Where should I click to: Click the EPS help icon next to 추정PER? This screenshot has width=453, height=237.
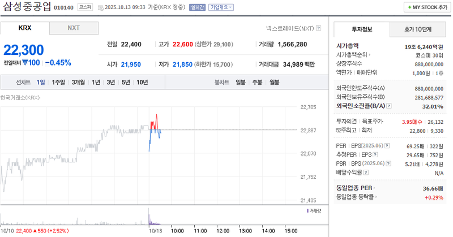tap(376, 154)
